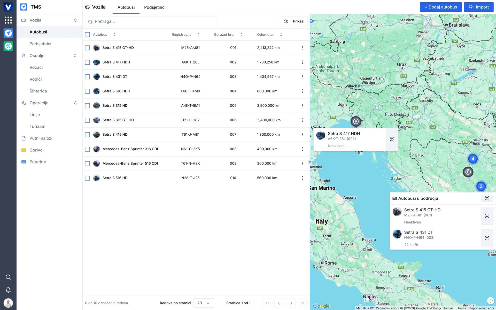Image resolution: width=496 pixels, height=310 pixels.
Task: Collapse the Vozila sidebar section
Action: (x=75, y=20)
